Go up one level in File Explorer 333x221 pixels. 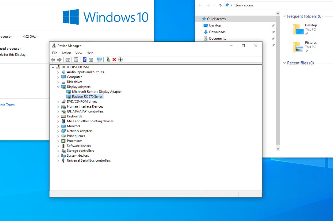(220, 5)
